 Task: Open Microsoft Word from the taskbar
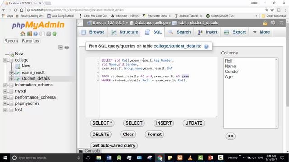(x=109, y=158)
